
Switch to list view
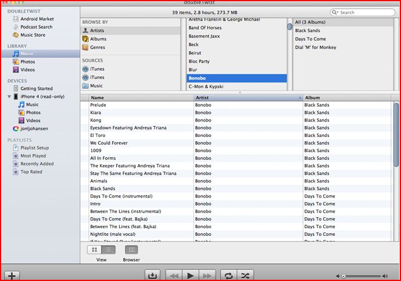click(109, 250)
